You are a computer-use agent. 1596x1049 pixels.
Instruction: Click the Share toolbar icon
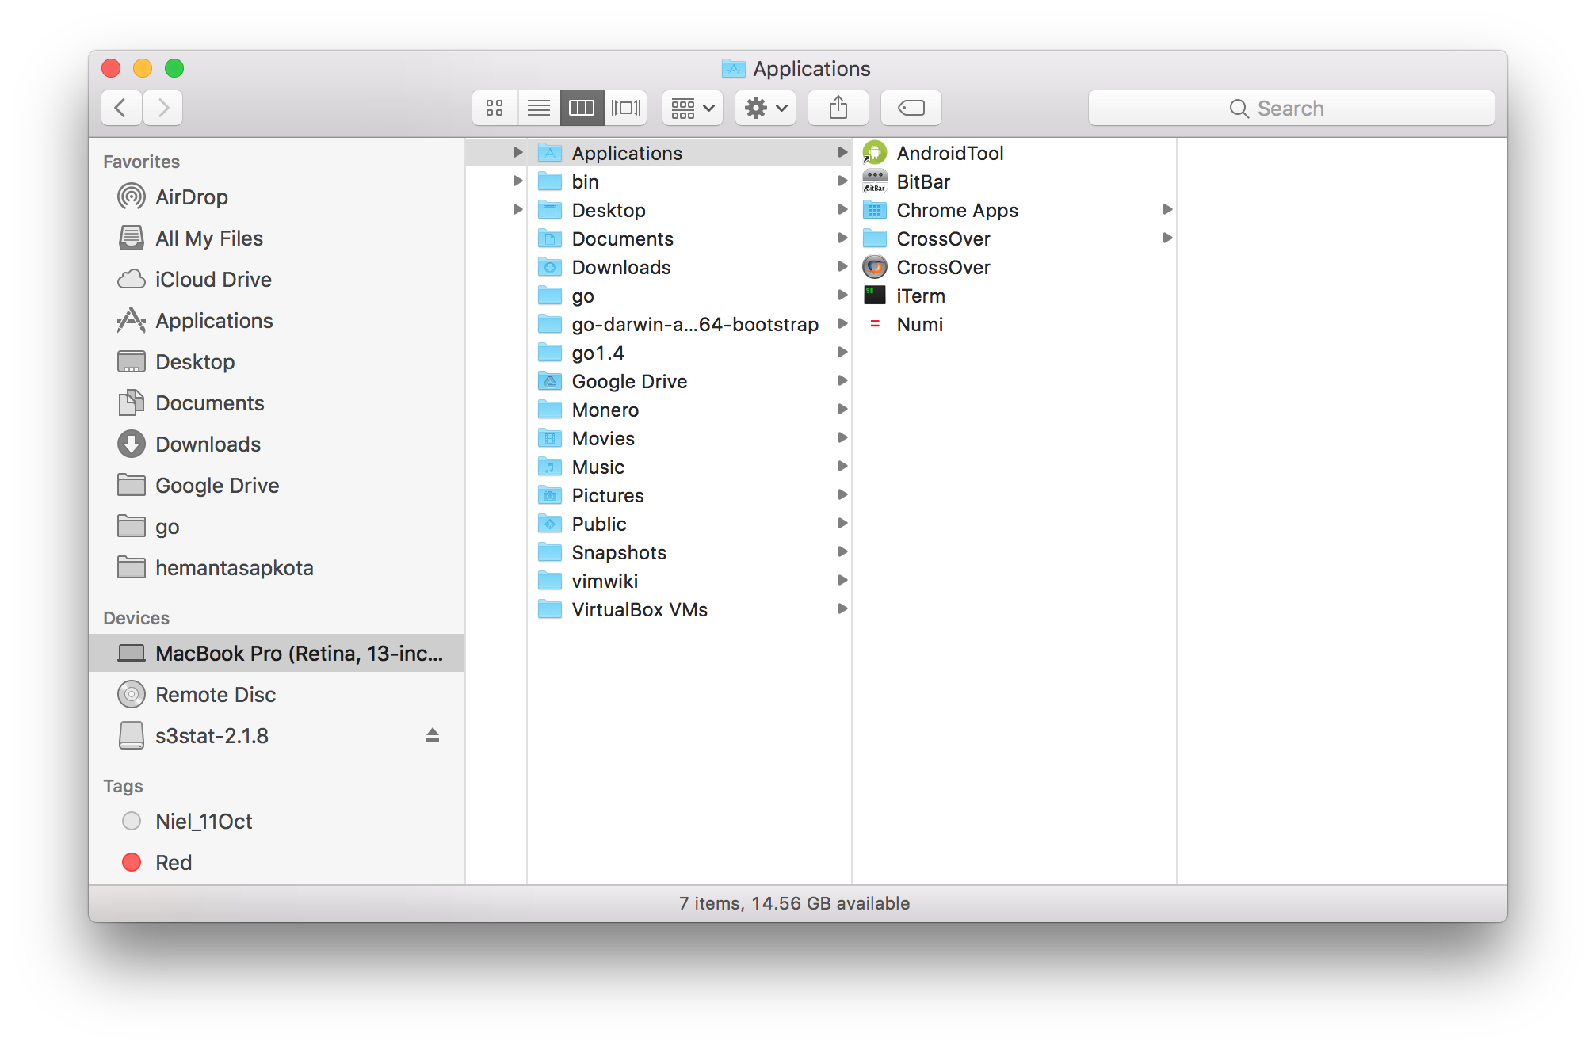pyautogui.click(x=838, y=108)
